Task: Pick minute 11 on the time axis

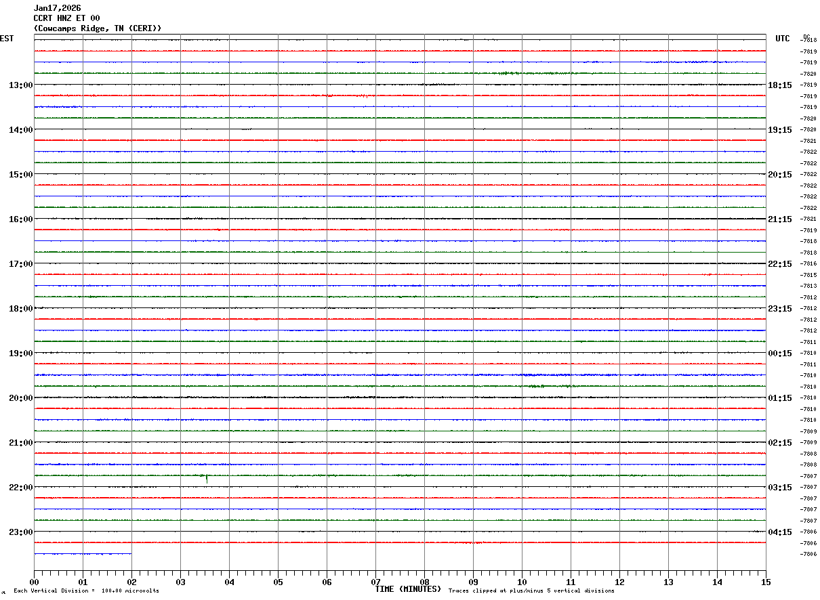Action: pos(571,582)
